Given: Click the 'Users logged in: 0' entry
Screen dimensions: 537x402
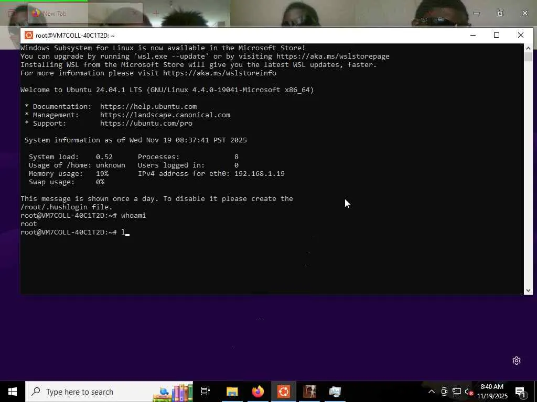Looking at the screenshot, I should (188, 165).
